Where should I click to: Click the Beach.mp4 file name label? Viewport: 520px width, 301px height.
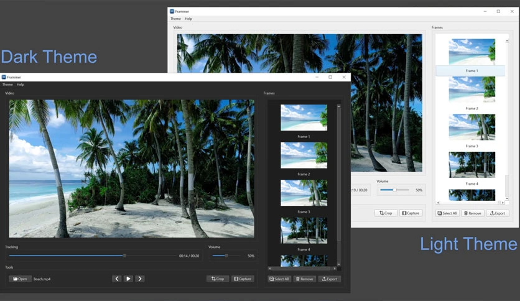tap(42, 279)
